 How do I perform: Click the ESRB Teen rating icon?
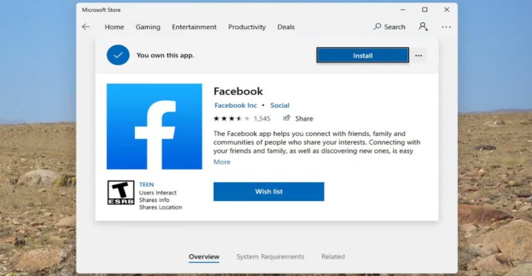(x=121, y=193)
